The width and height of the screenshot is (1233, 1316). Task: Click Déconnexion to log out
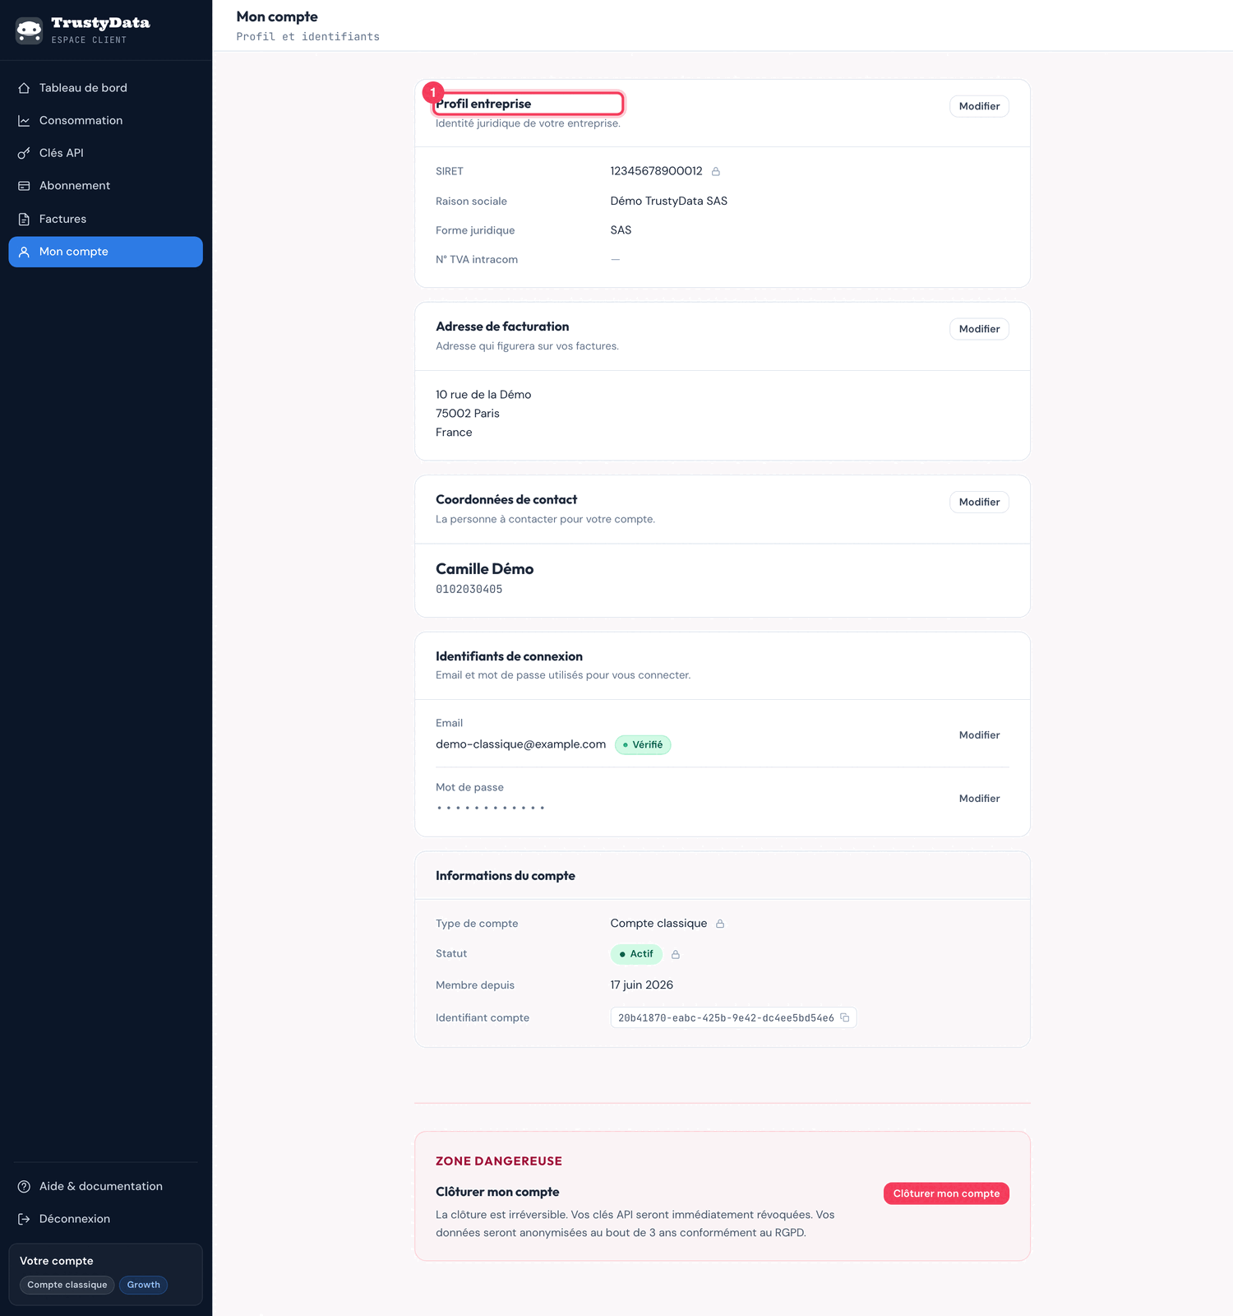click(105, 1219)
